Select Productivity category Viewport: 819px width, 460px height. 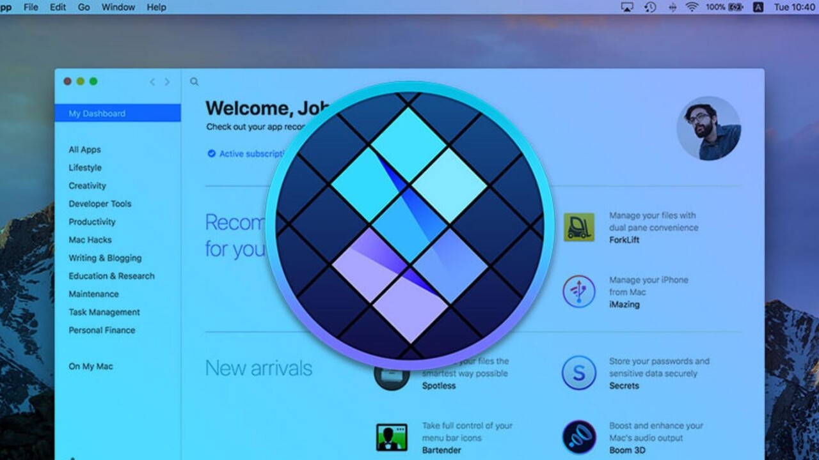click(92, 222)
